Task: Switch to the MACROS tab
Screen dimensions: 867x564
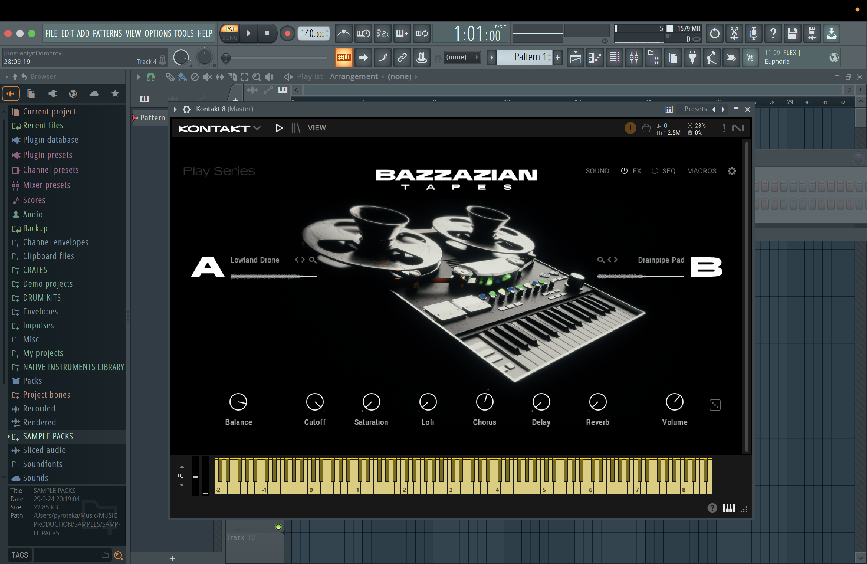Action: [x=701, y=171]
